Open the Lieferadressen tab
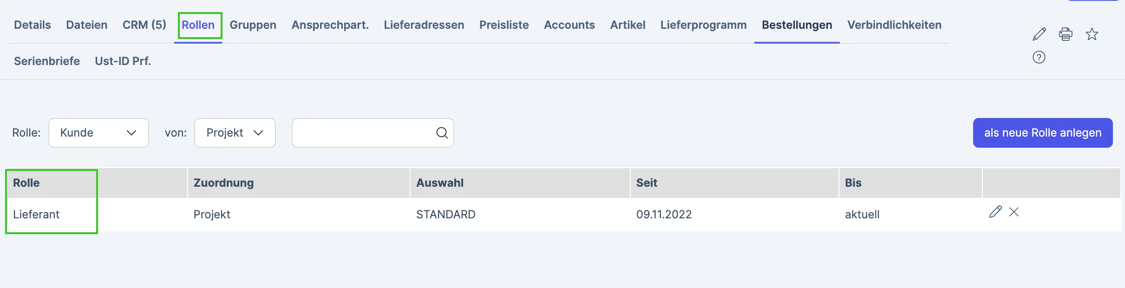Viewport: 1125px width, 288px height. point(424,25)
